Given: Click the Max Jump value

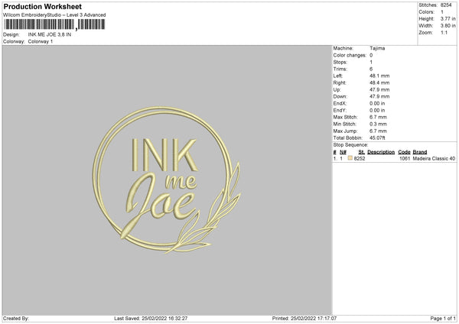Looking at the screenshot, I should coord(378,131).
